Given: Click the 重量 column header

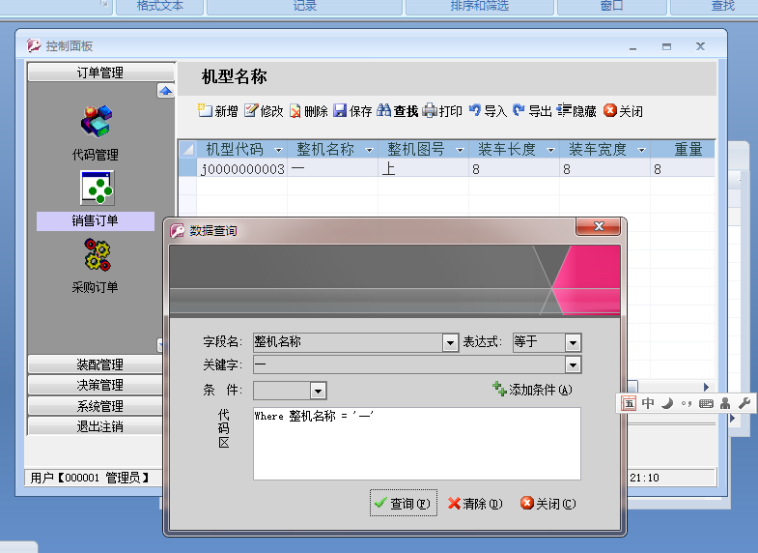Looking at the screenshot, I should [x=683, y=149].
